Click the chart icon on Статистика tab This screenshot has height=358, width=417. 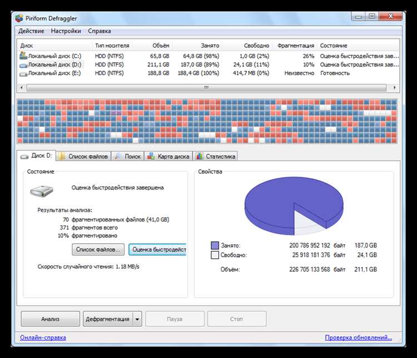200,156
